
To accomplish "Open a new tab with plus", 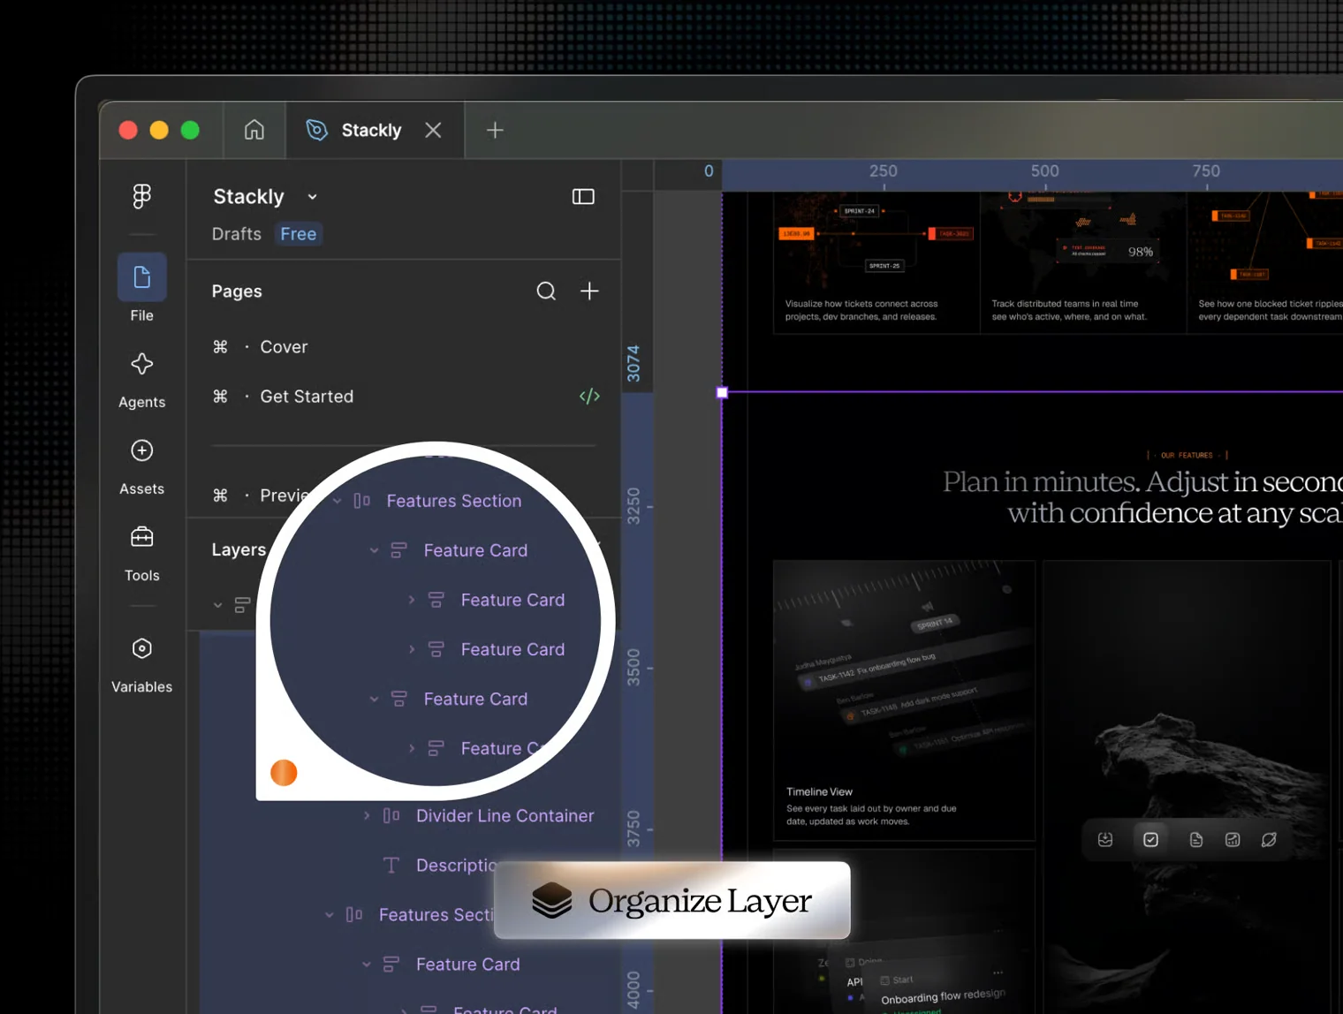I will 495,130.
